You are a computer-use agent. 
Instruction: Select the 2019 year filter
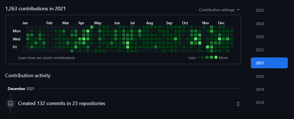pos(260,89)
